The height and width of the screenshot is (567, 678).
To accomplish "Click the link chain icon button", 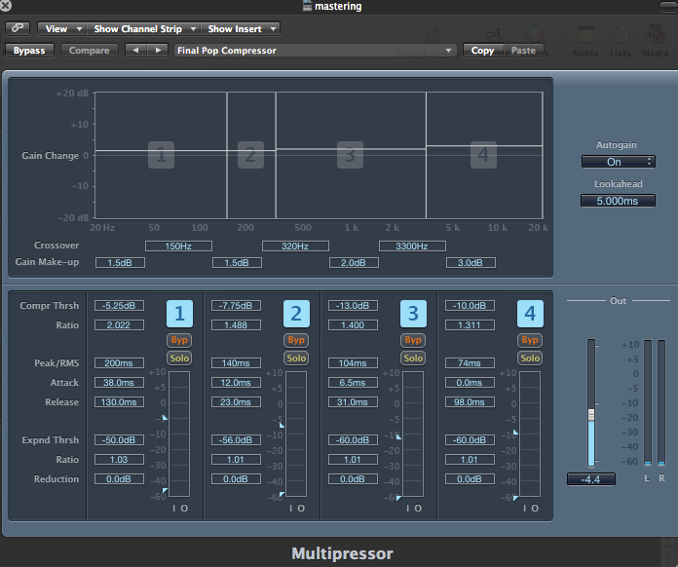I will tap(18, 28).
